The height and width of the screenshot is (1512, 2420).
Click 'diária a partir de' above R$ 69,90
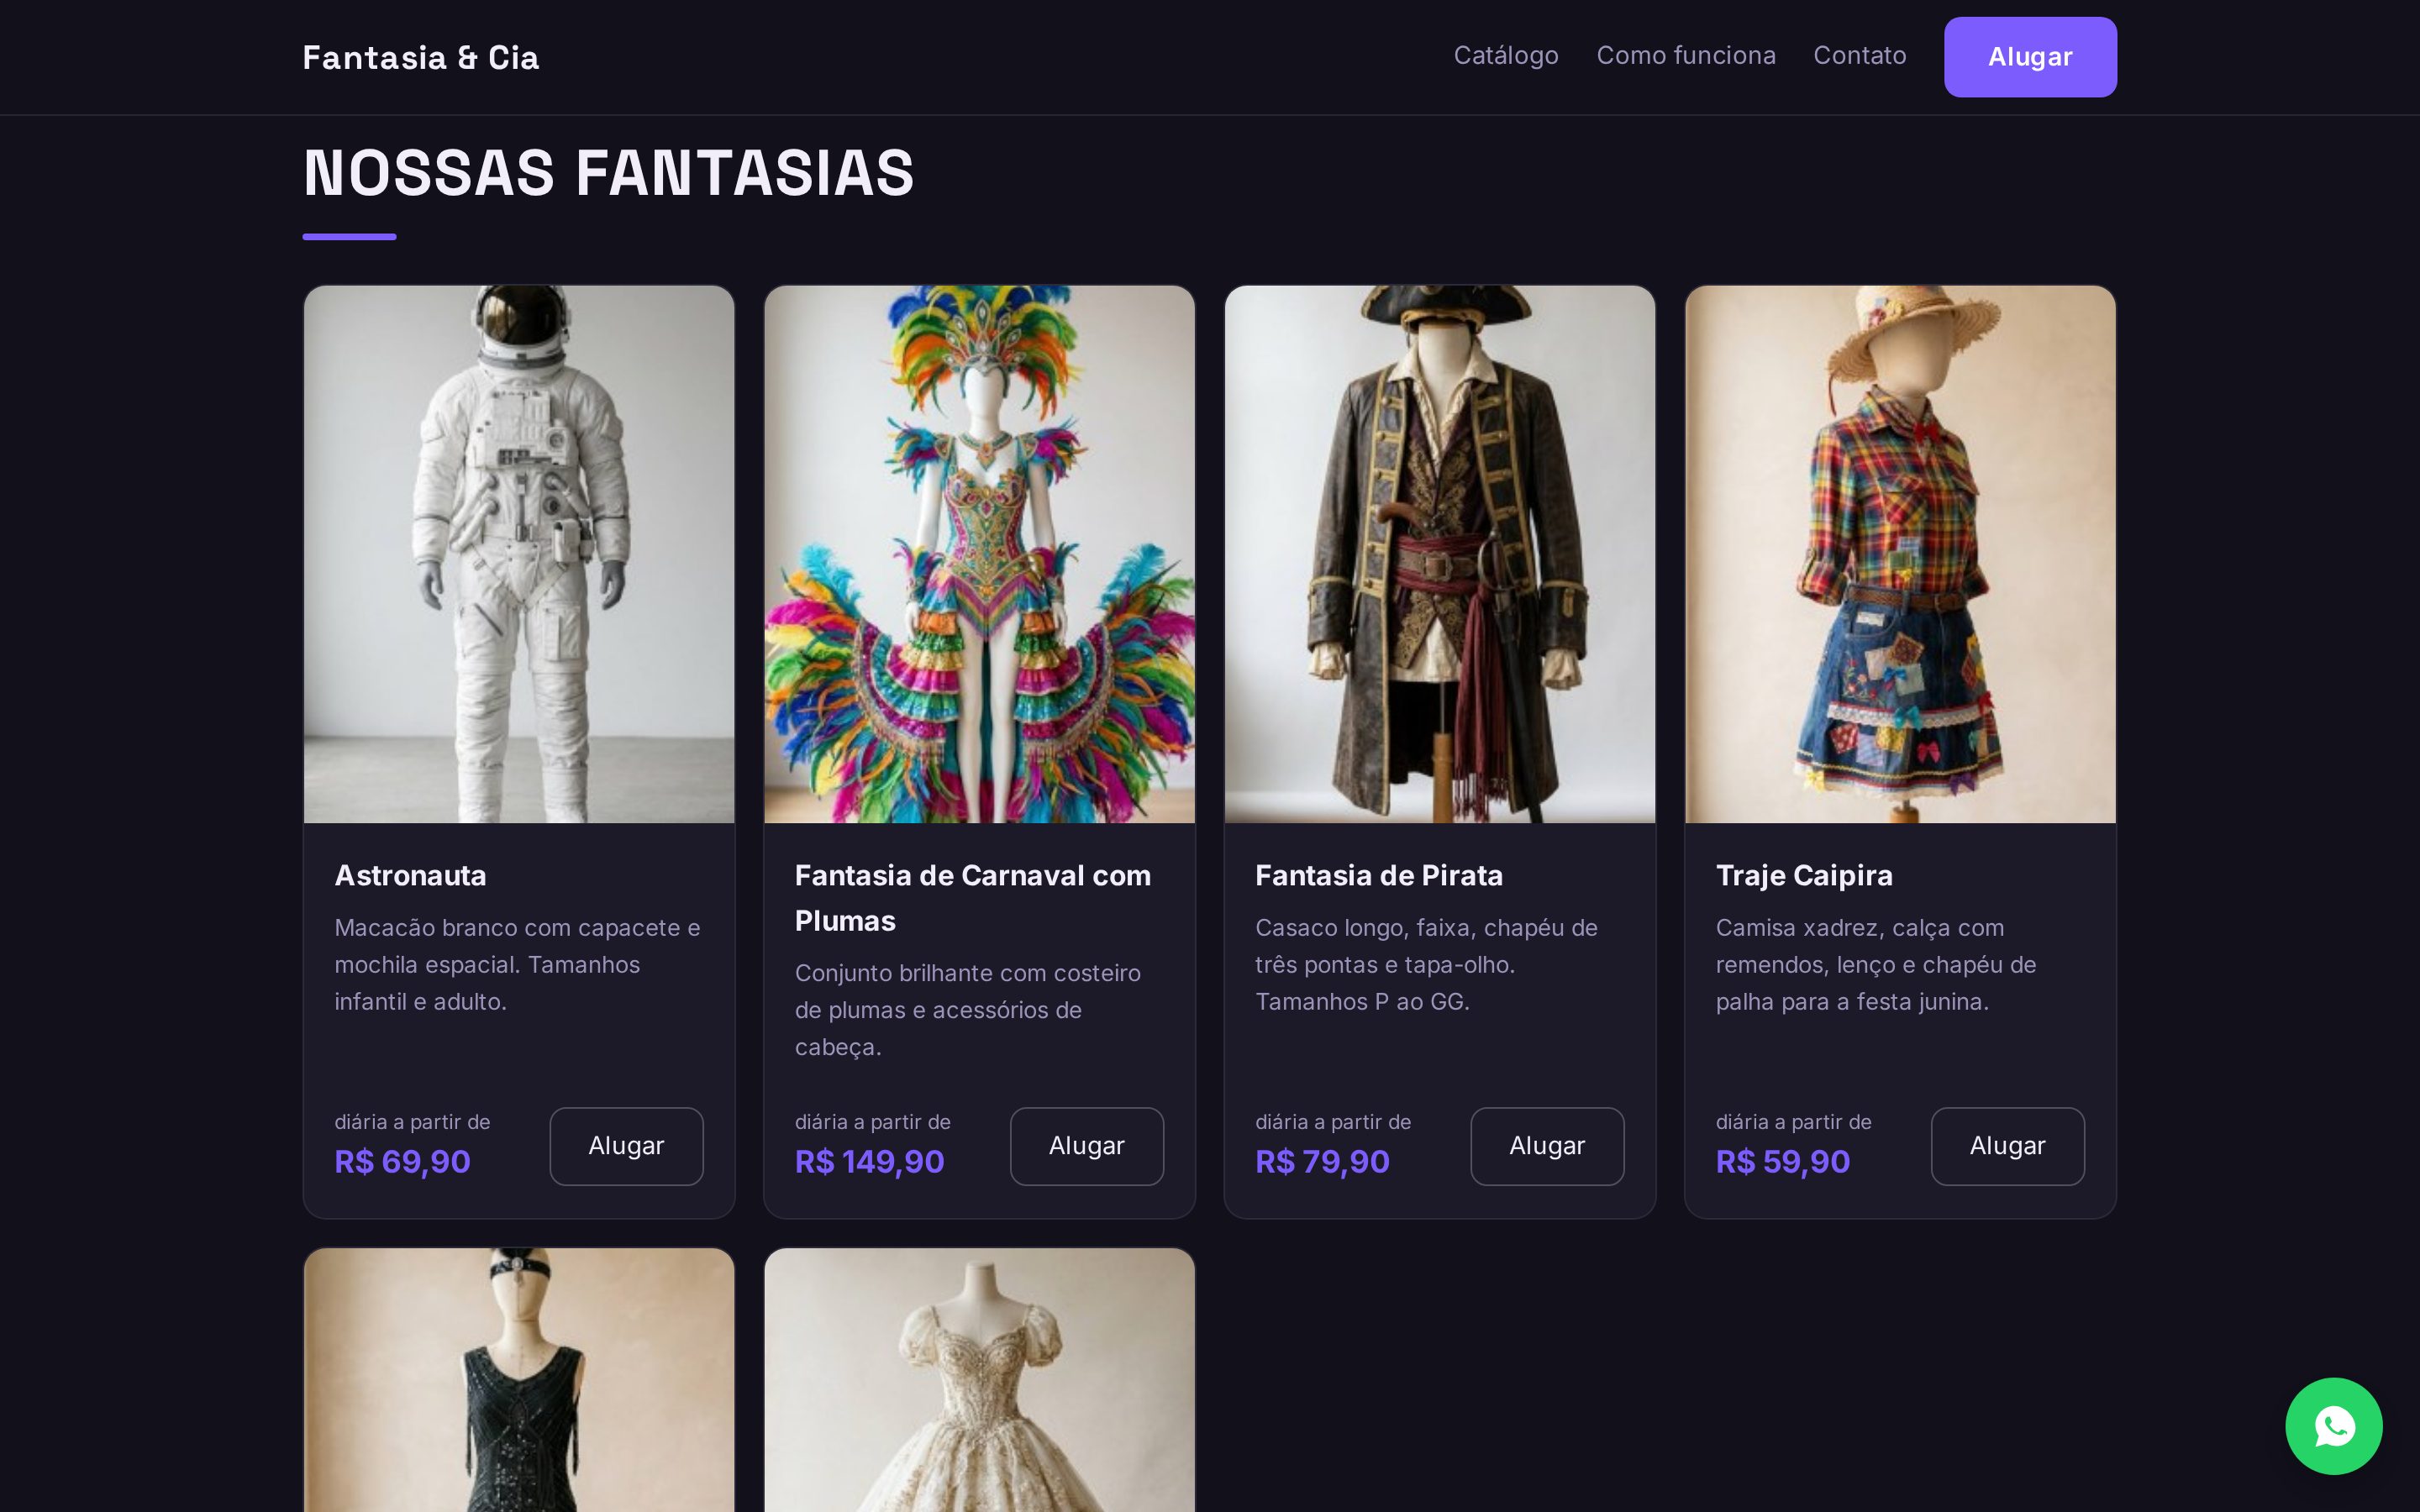pyautogui.click(x=412, y=1122)
